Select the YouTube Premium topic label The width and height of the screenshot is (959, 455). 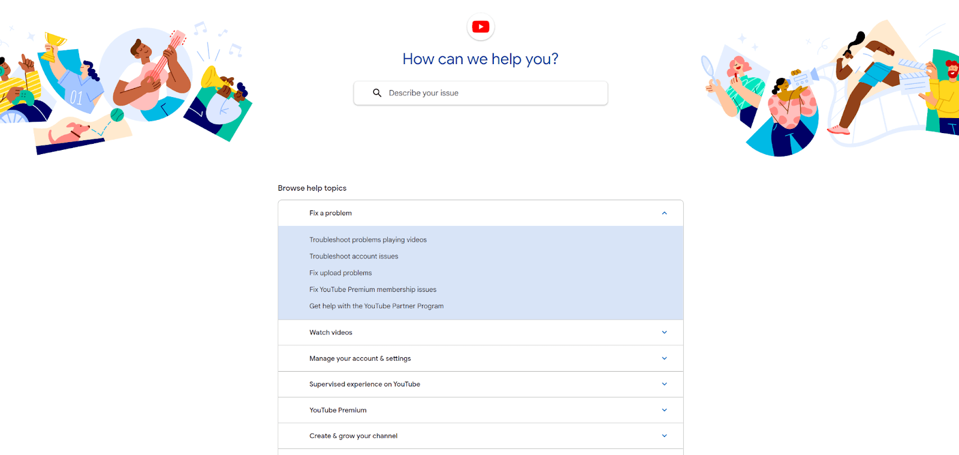coord(338,411)
